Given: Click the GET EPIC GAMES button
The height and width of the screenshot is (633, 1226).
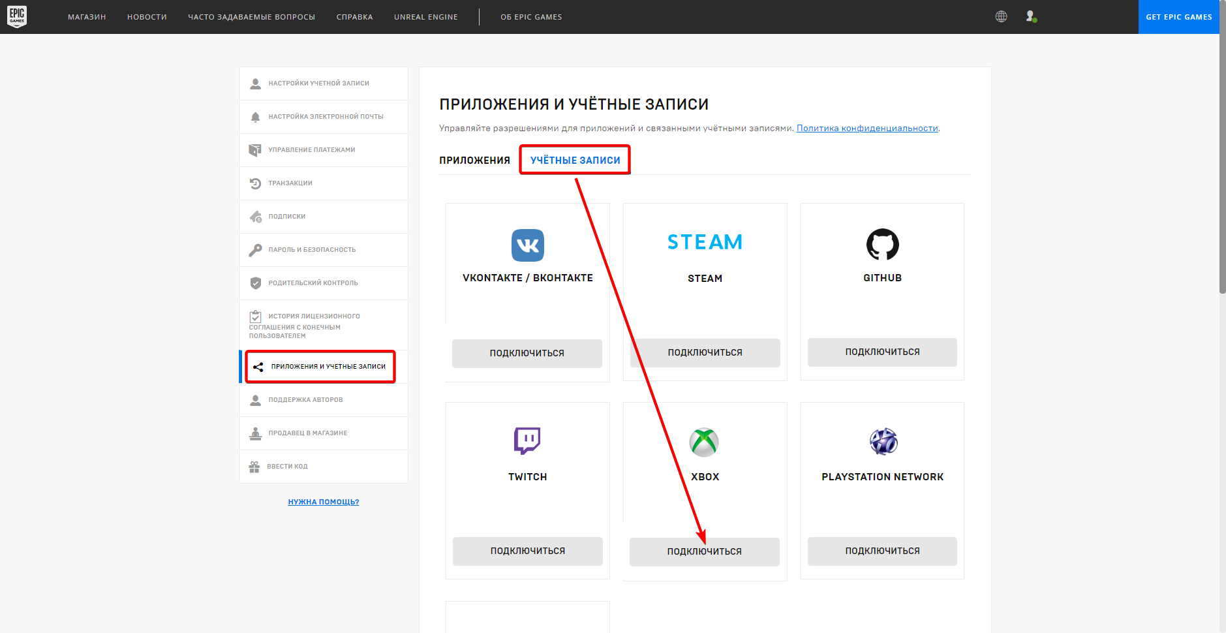Looking at the screenshot, I should [x=1179, y=17].
